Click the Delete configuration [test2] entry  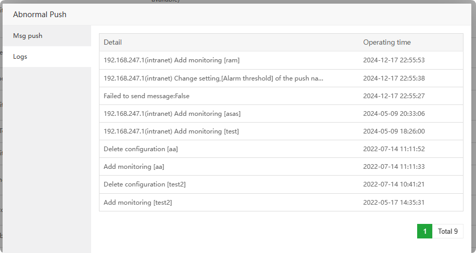pos(145,184)
